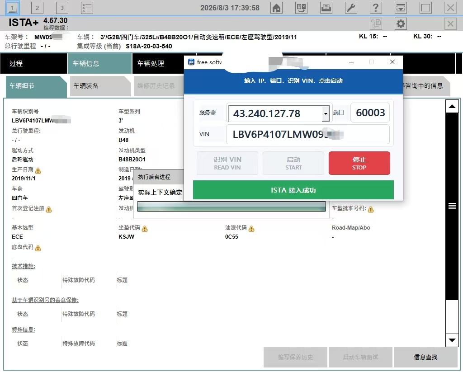Select the 车辆细节 sub-tab

click(36, 86)
